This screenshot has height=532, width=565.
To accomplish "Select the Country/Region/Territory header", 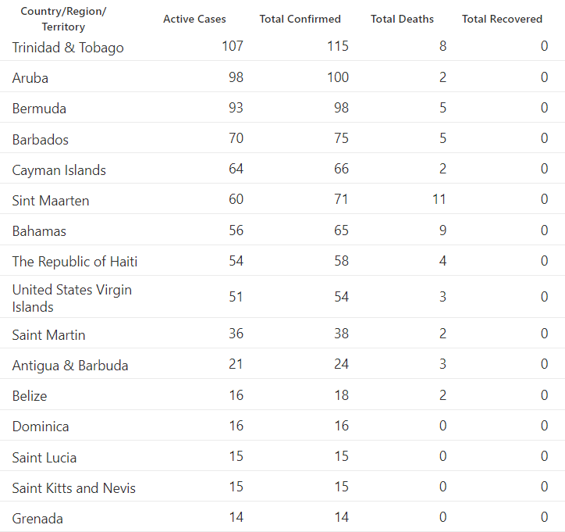I will tap(63, 19).
